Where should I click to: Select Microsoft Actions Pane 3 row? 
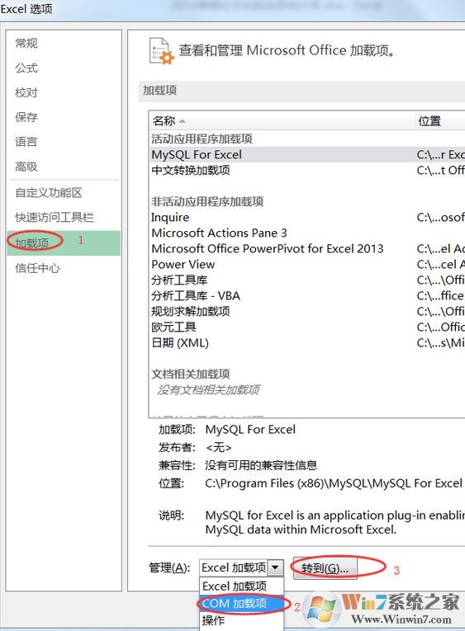point(307,233)
